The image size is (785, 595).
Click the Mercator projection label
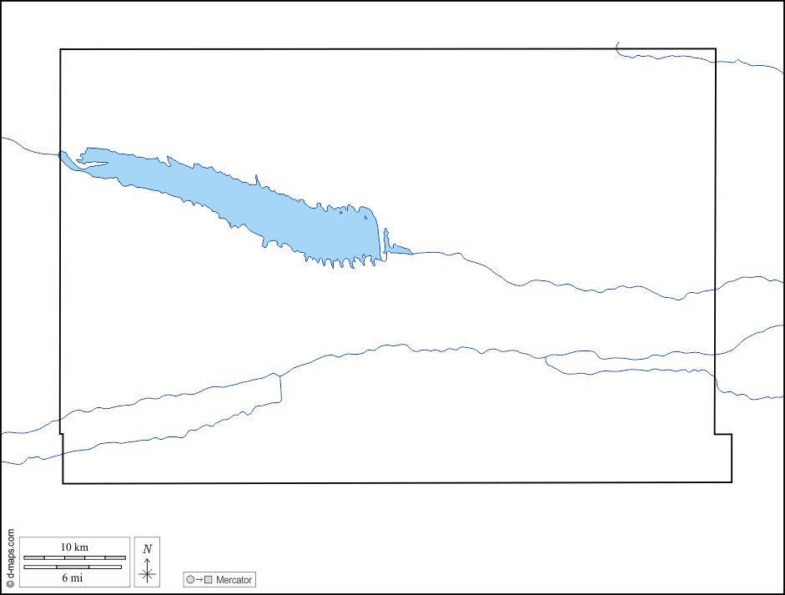click(234, 579)
